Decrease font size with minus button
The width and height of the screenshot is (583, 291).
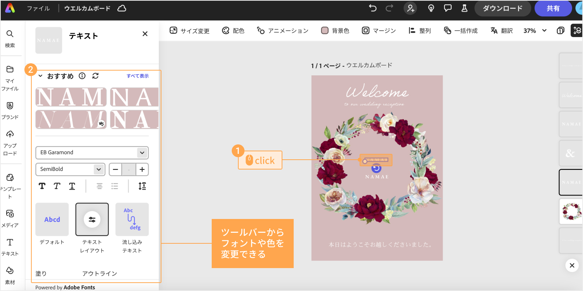point(116,170)
